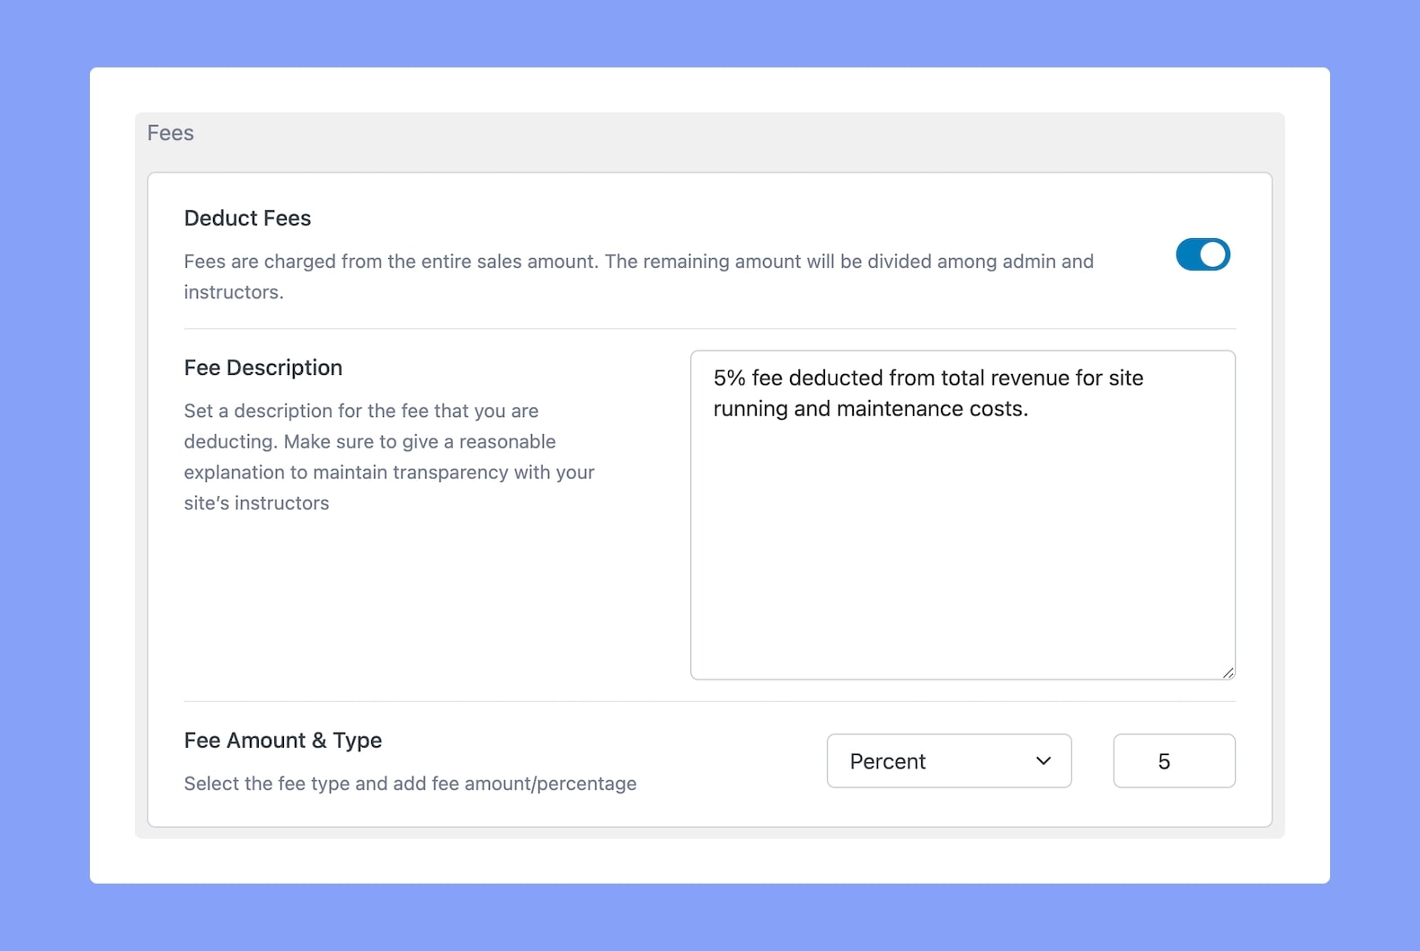Click the Fee Amount & Type label

pyautogui.click(x=283, y=741)
